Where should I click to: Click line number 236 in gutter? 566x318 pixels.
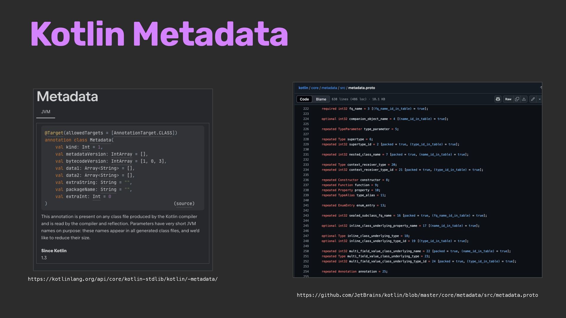click(x=306, y=180)
